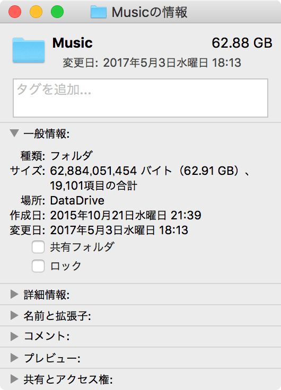Minimize window with yellow button
Viewport: 281px width, 390px height.
click(36, 12)
